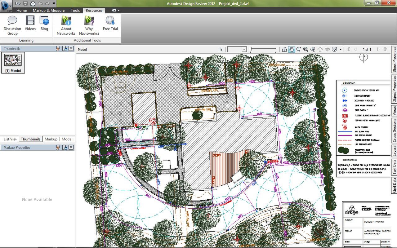The image size is (397, 248).
Task: Go to the first sheet
Action: (x=348, y=49)
